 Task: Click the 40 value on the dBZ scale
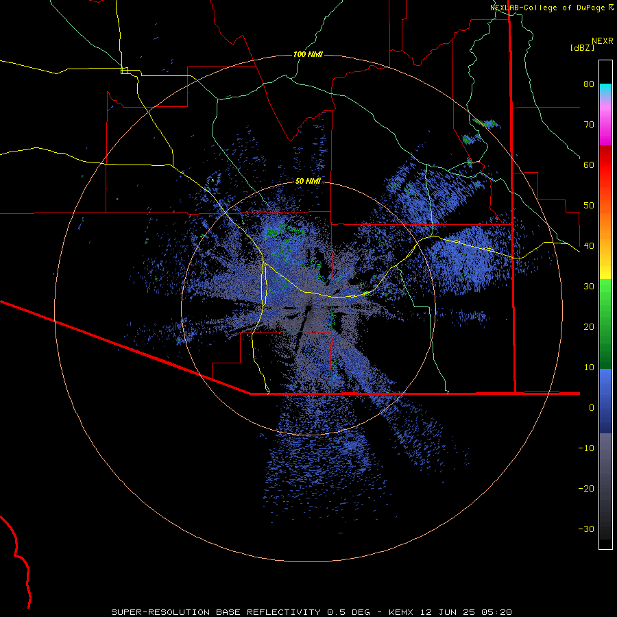coord(589,246)
